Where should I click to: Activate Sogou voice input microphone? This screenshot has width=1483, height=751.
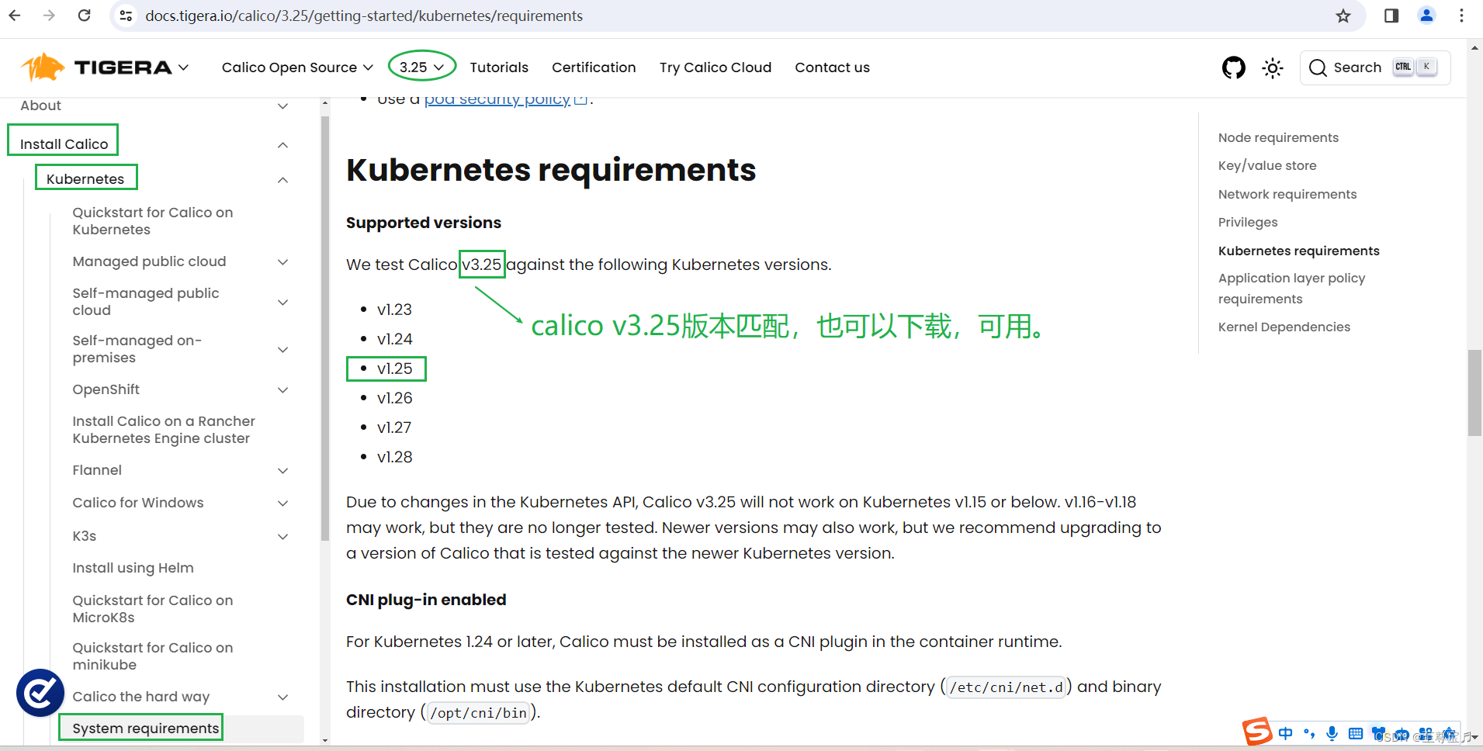coord(1332,733)
